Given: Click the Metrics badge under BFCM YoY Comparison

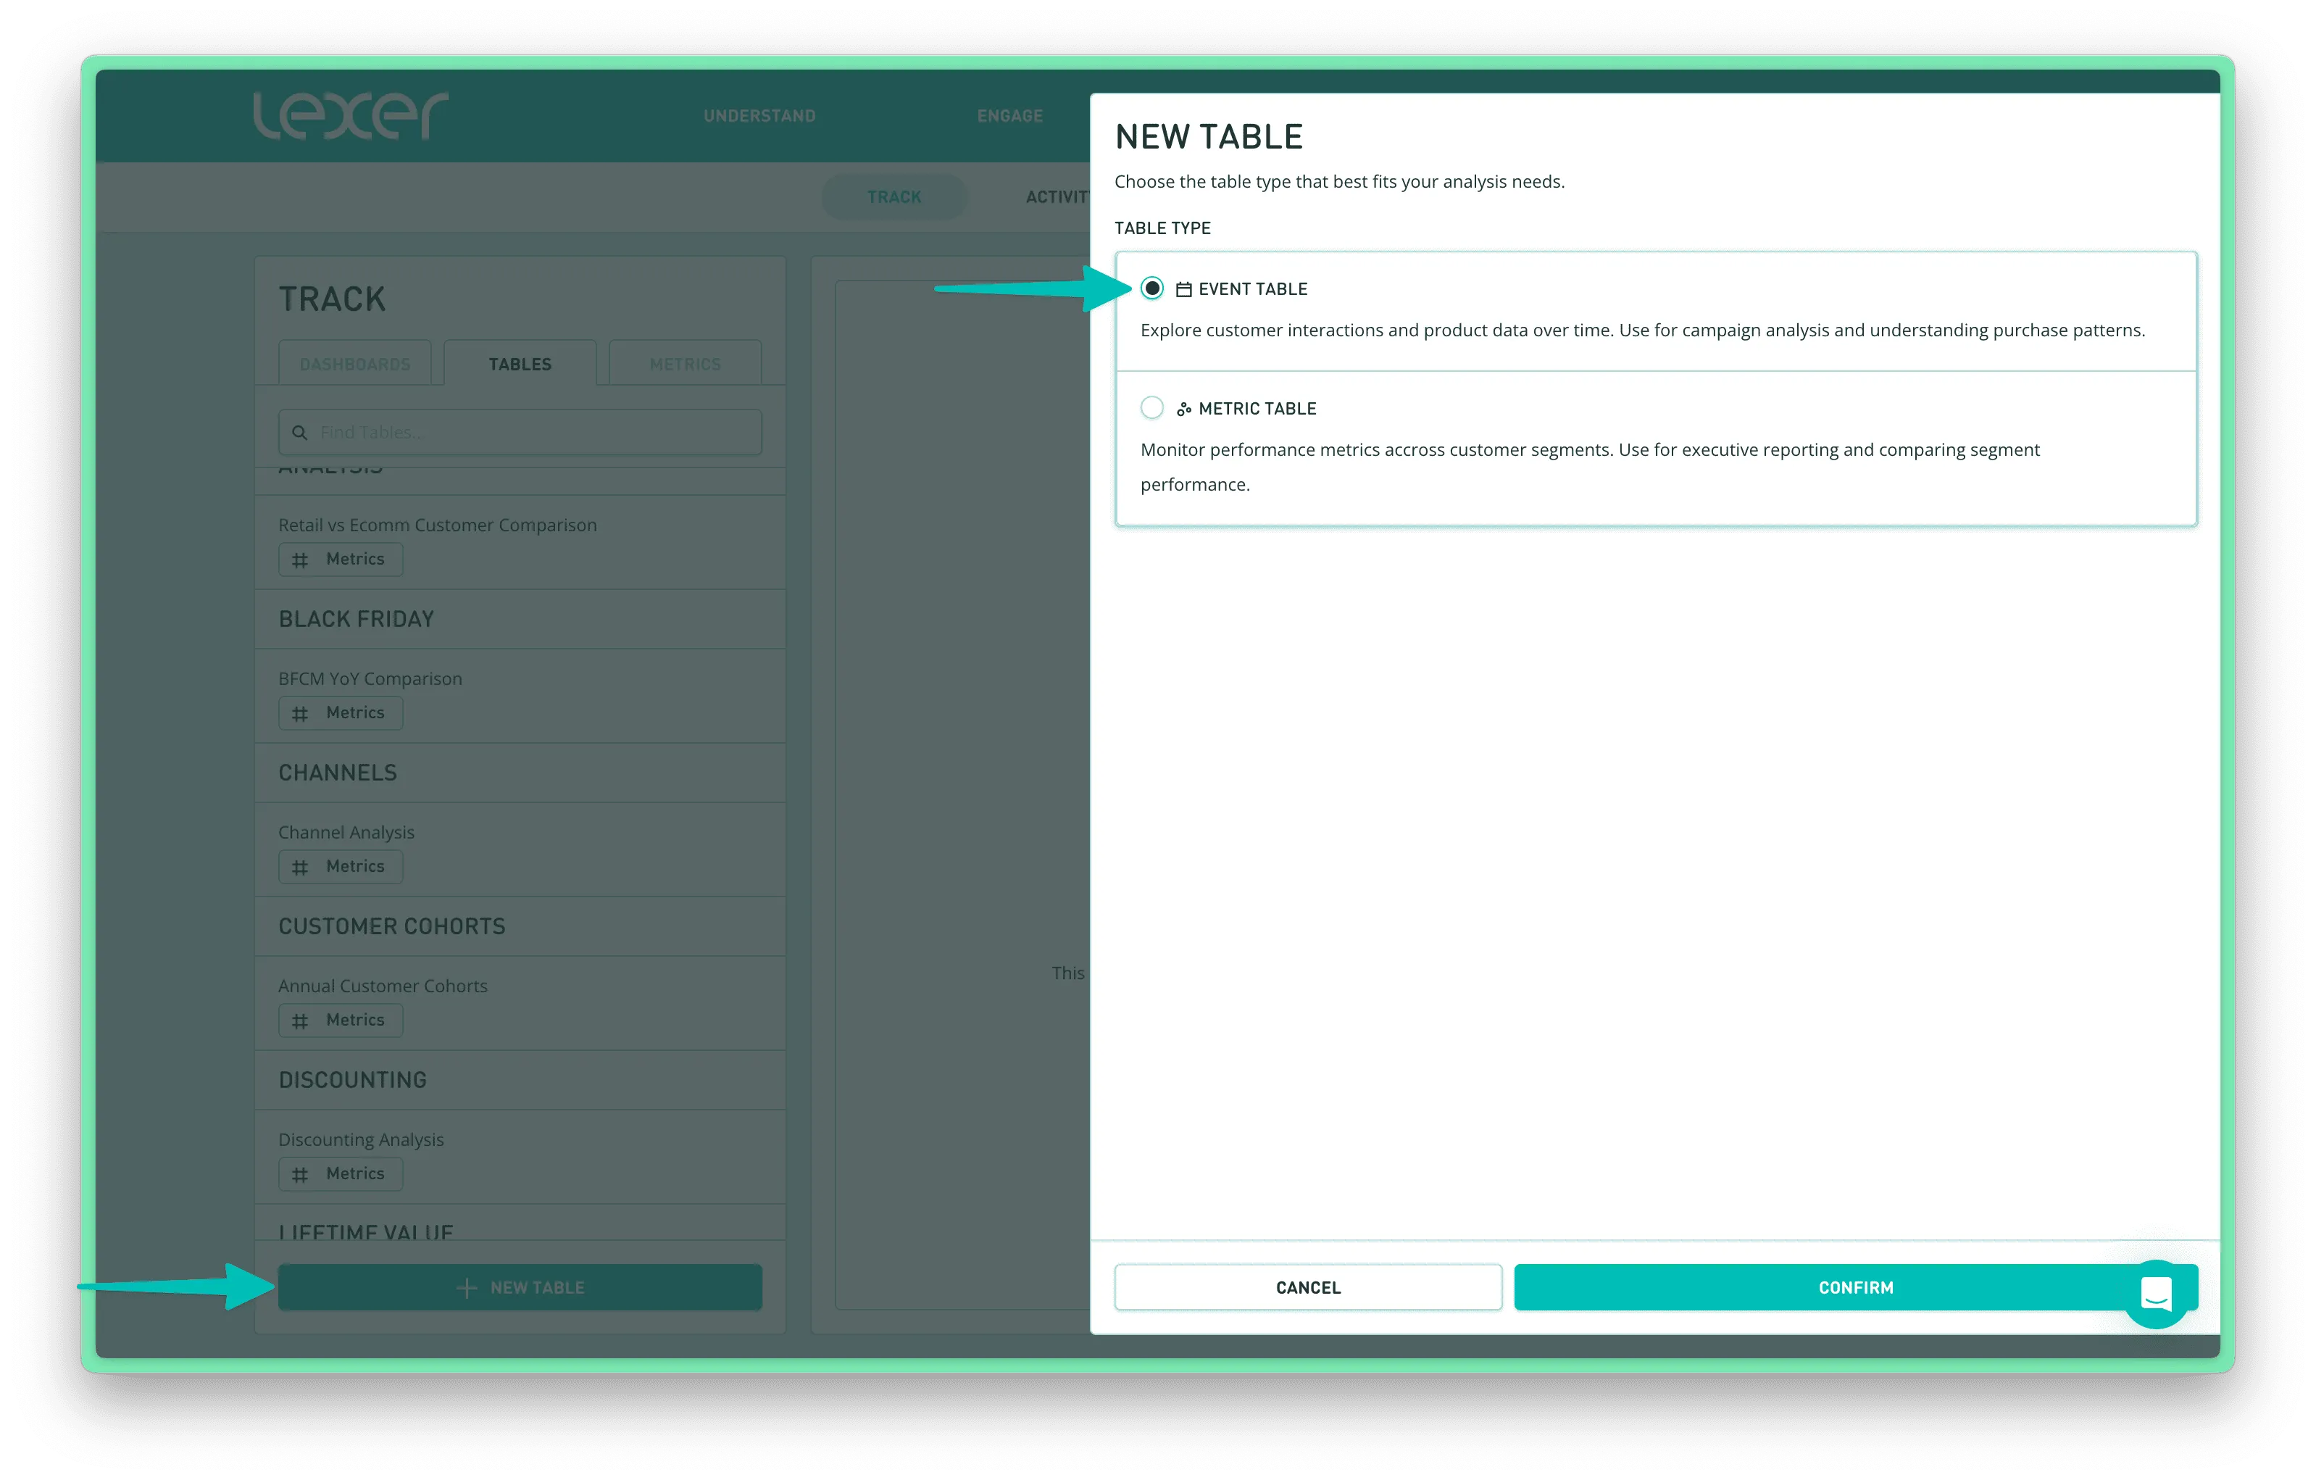Looking at the screenshot, I should (341, 712).
